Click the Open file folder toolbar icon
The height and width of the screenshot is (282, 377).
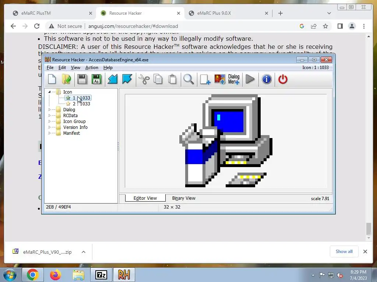pos(66,79)
